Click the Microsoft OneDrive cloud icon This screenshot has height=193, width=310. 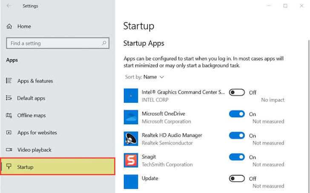[x=131, y=117]
